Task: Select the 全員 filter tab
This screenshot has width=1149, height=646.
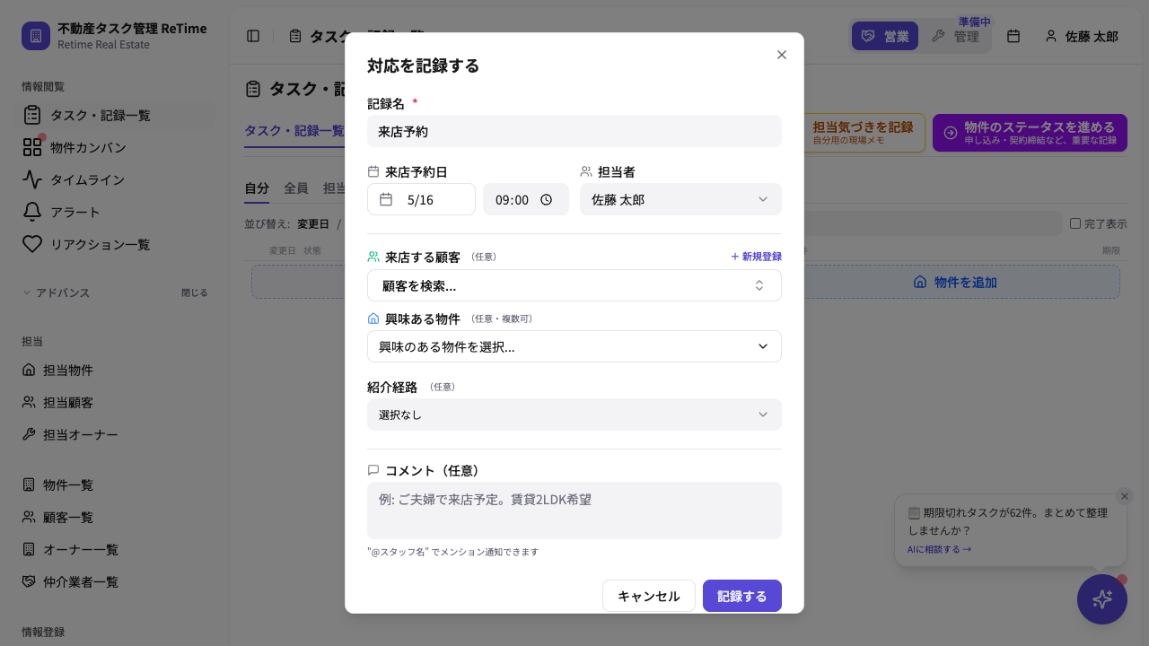Action: click(x=296, y=188)
